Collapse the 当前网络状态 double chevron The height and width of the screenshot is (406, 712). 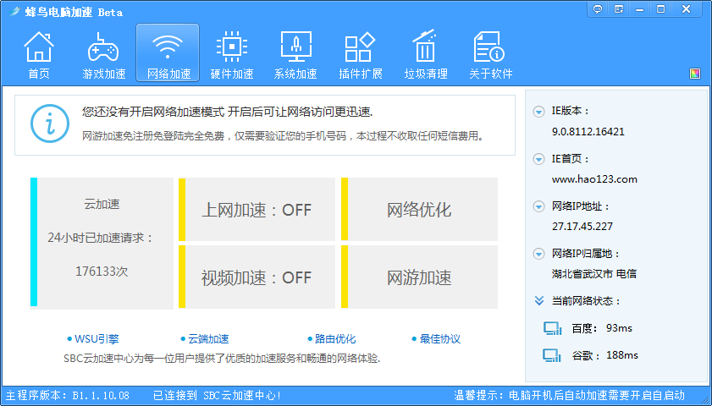coord(539,301)
